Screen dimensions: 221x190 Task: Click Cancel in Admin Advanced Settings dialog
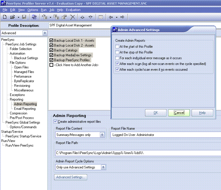tap(179, 113)
